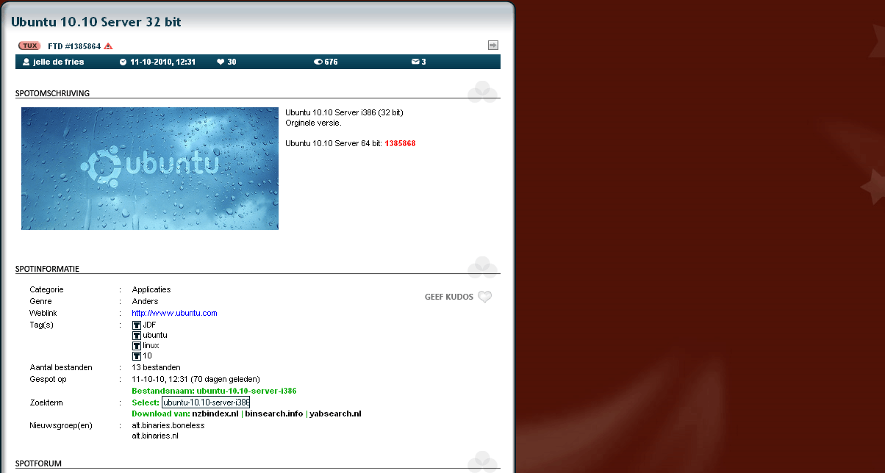Open poster profile jelle de fries
Image resolution: width=885 pixels, height=473 pixels.
[58, 62]
